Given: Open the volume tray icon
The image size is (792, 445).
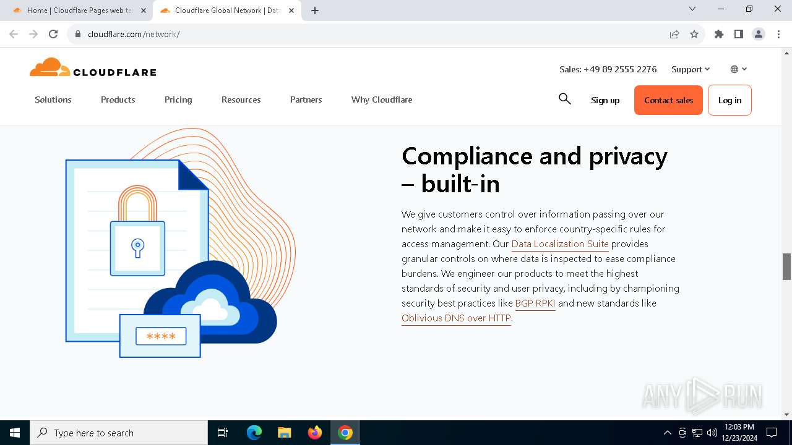Looking at the screenshot, I should point(712,433).
